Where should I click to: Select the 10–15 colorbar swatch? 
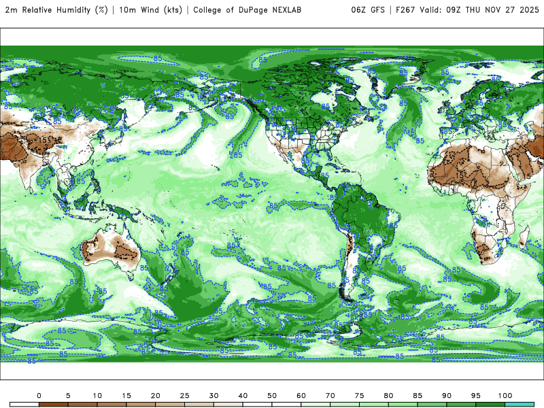tap(112, 405)
